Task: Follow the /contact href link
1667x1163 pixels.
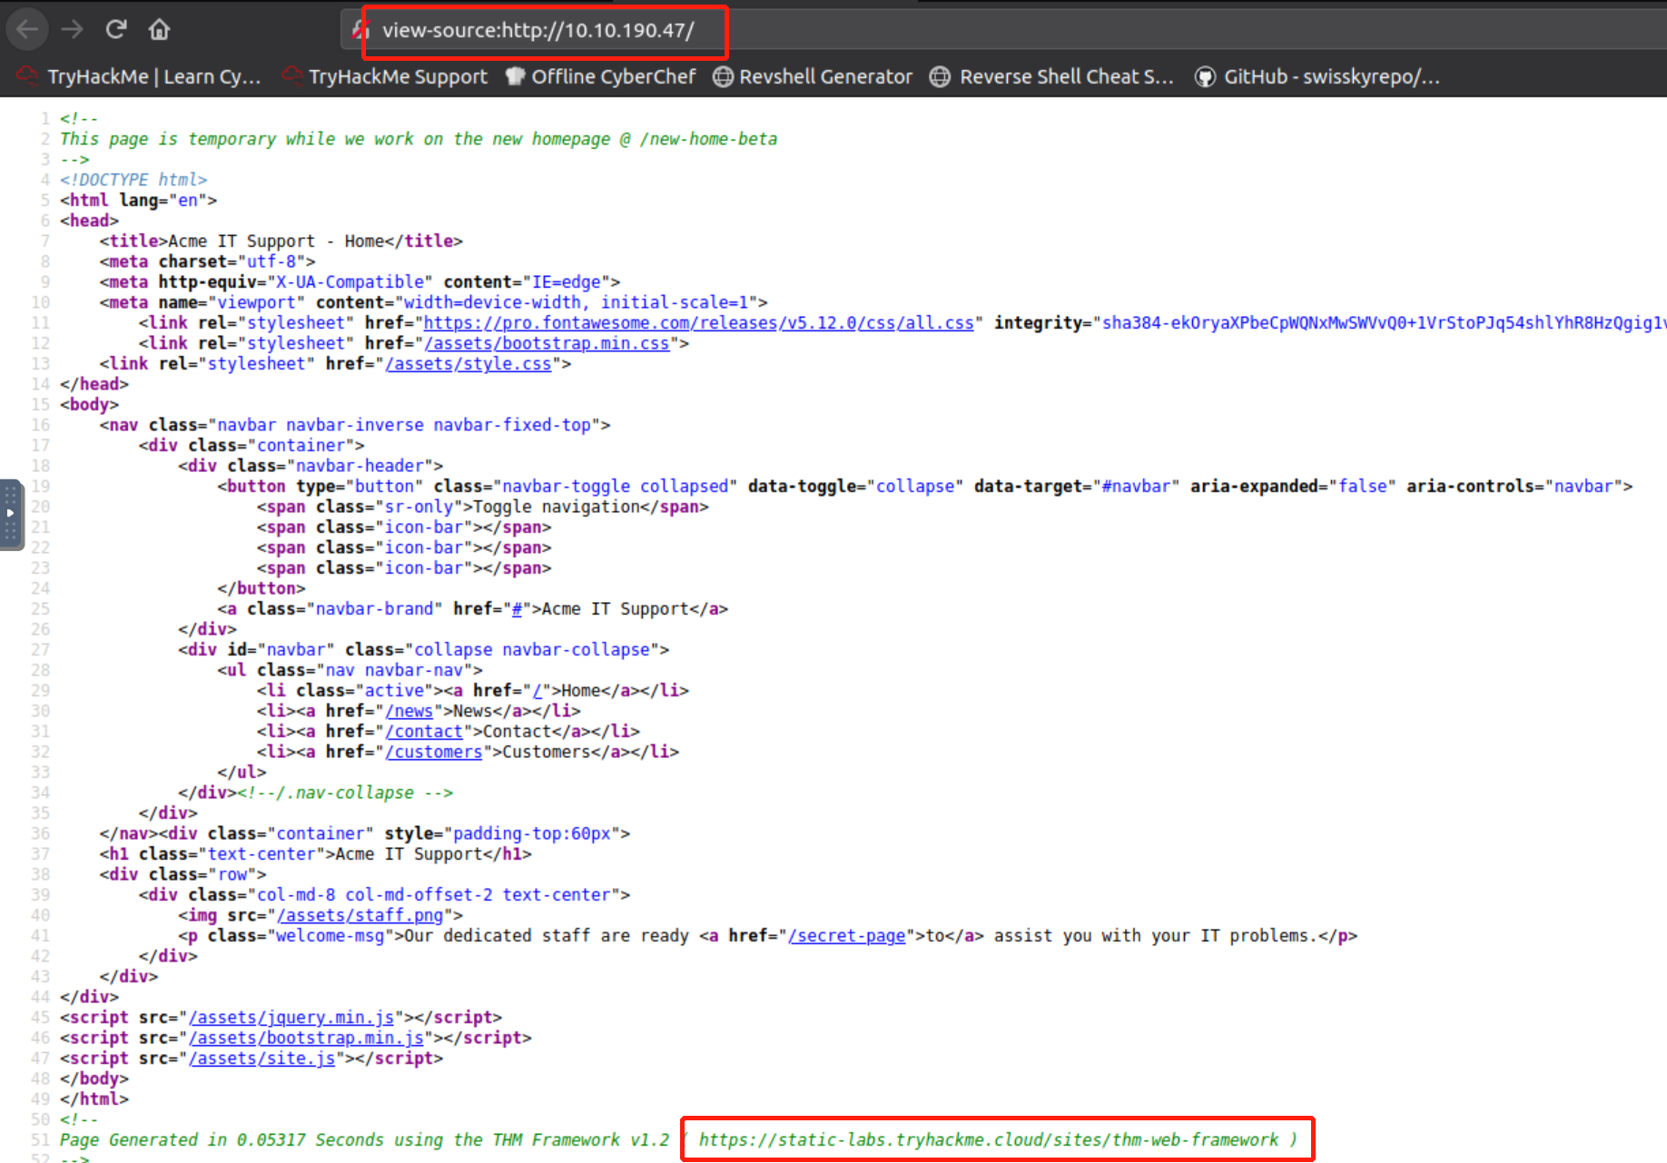Action: click(x=424, y=732)
